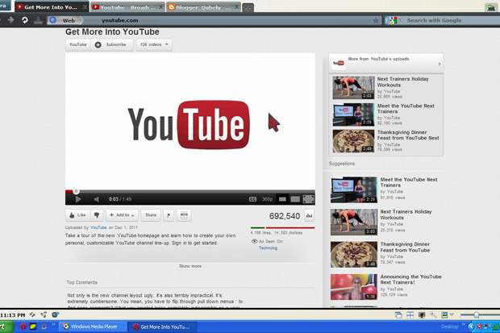This screenshot has width=500, height=333.
Task: Switch to the large player size
Action: [295, 199]
